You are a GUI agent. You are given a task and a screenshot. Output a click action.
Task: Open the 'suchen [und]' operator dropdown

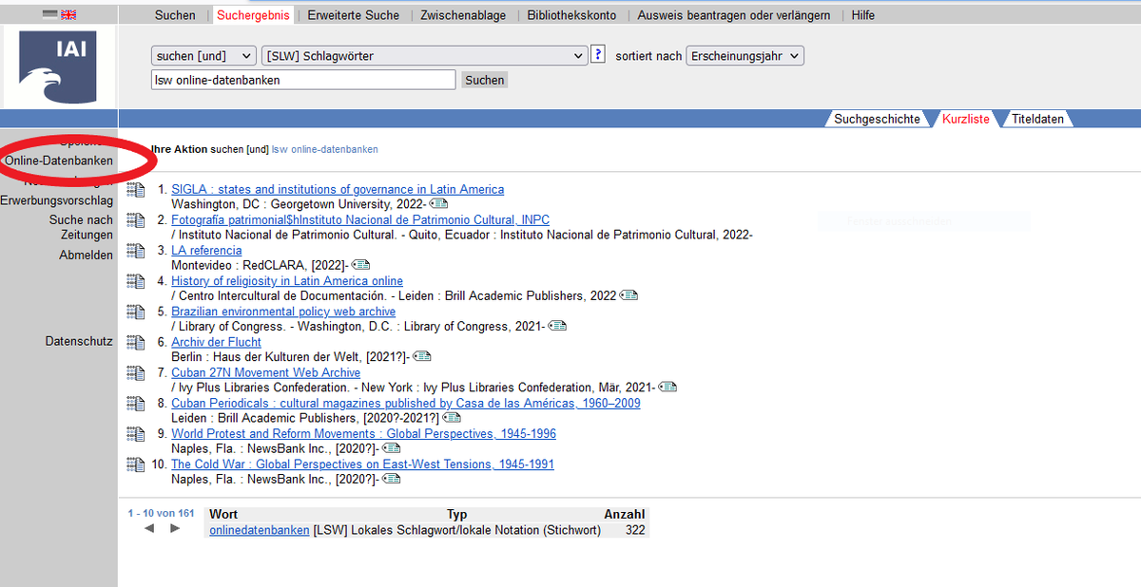[x=203, y=56]
